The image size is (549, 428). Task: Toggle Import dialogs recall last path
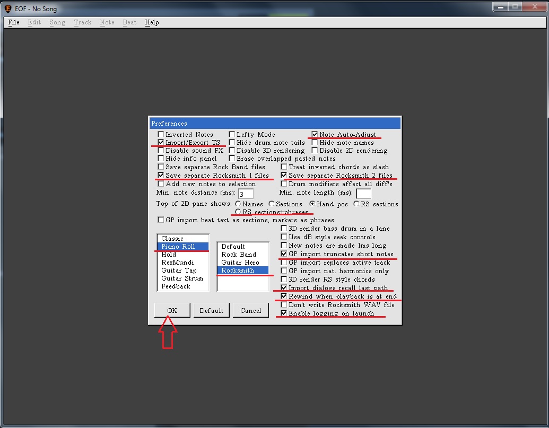[284, 287]
